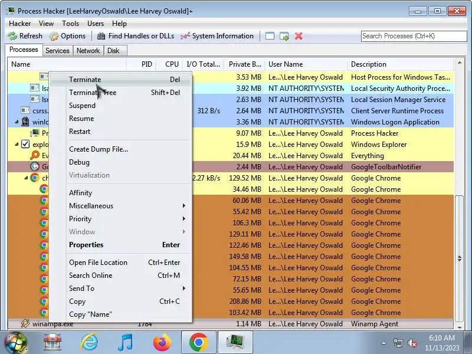Open System Information from toolbar
The width and height of the screenshot is (472, 354).
217,36
